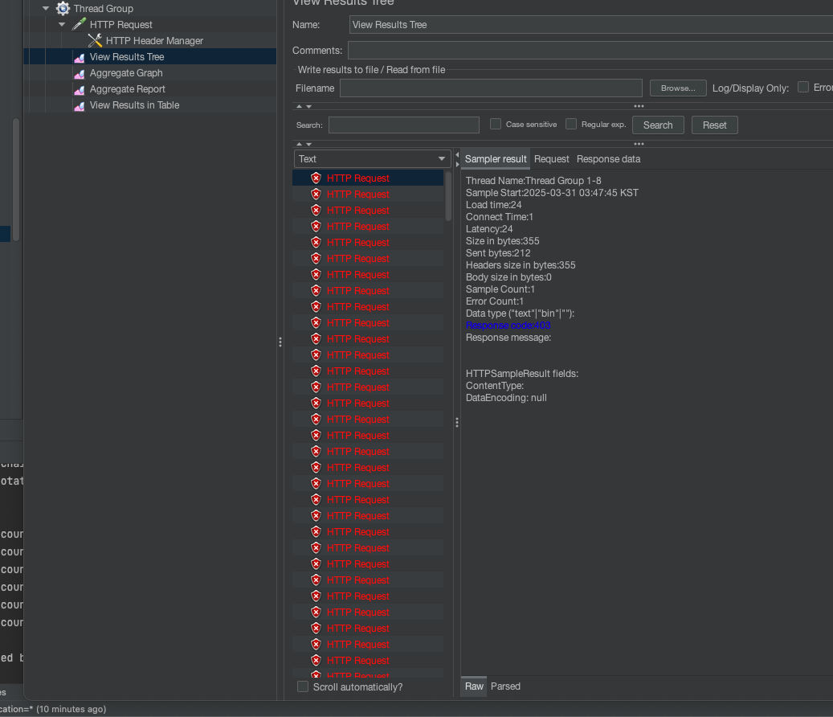Screen dimensions: 833x717
Task: Select HTTP Header Manager in the tree
Action: tap(154, 41)
